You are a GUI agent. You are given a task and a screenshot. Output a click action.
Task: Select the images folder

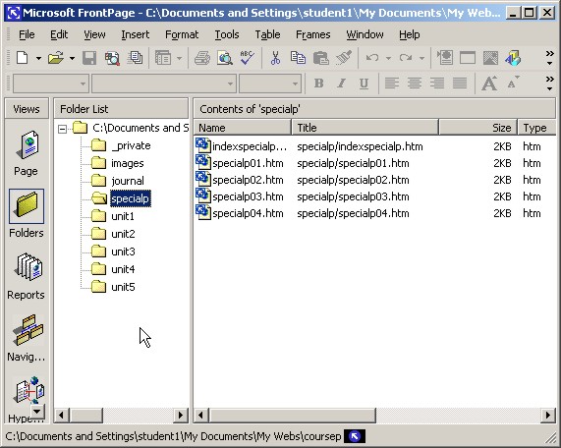(128, 163)
